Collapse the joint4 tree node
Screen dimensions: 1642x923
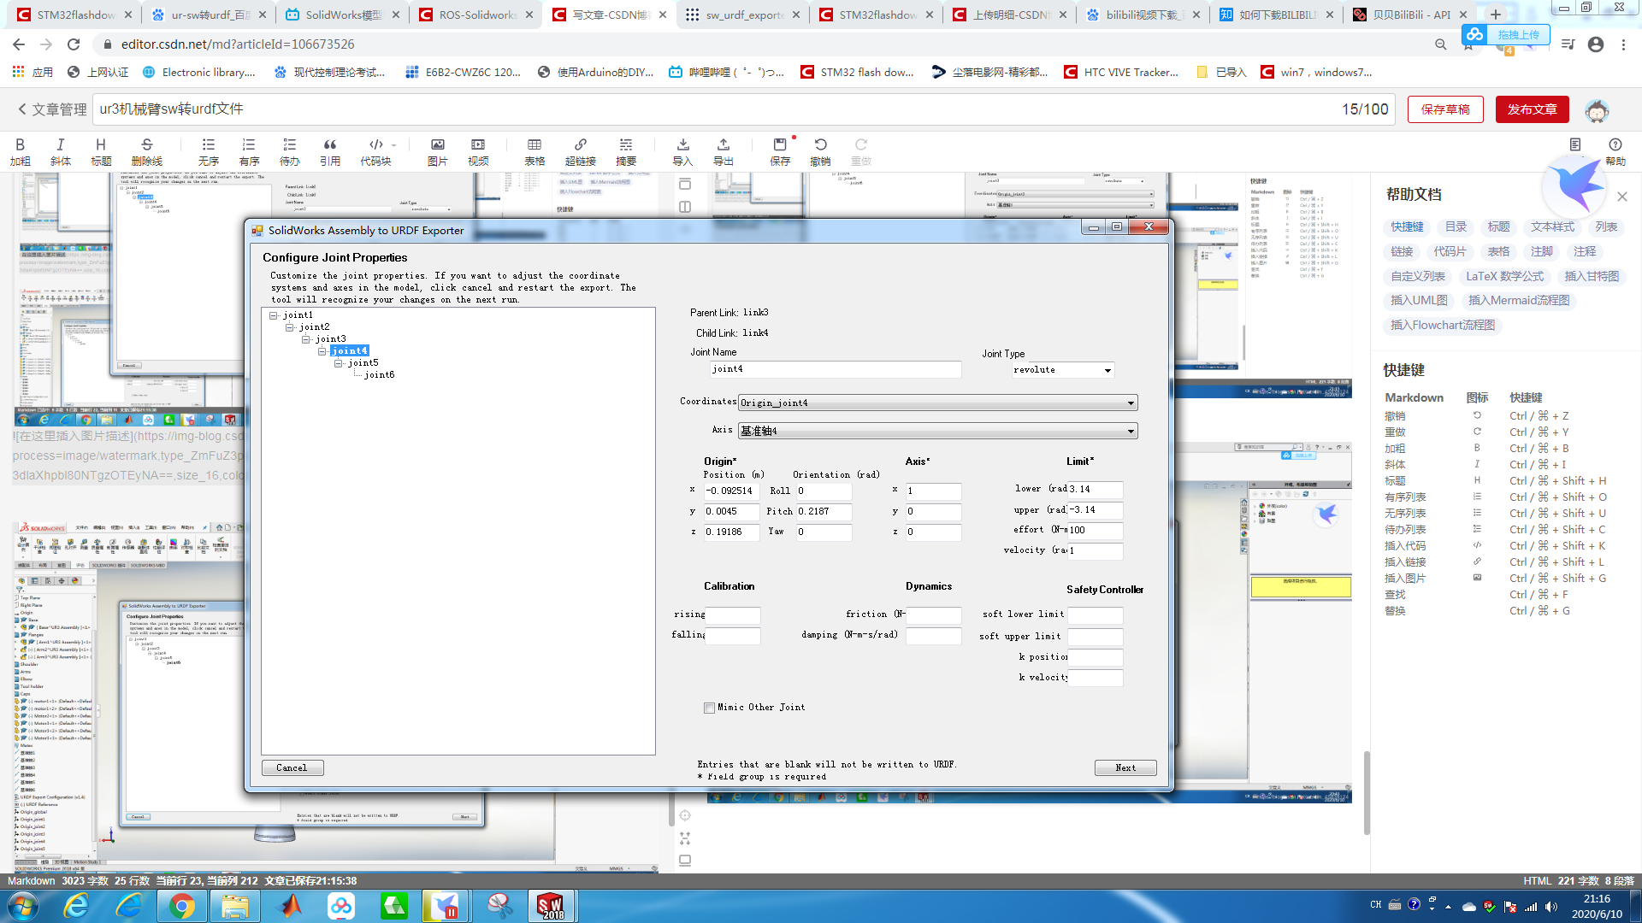pyautogui.click(x=322, y=351)
